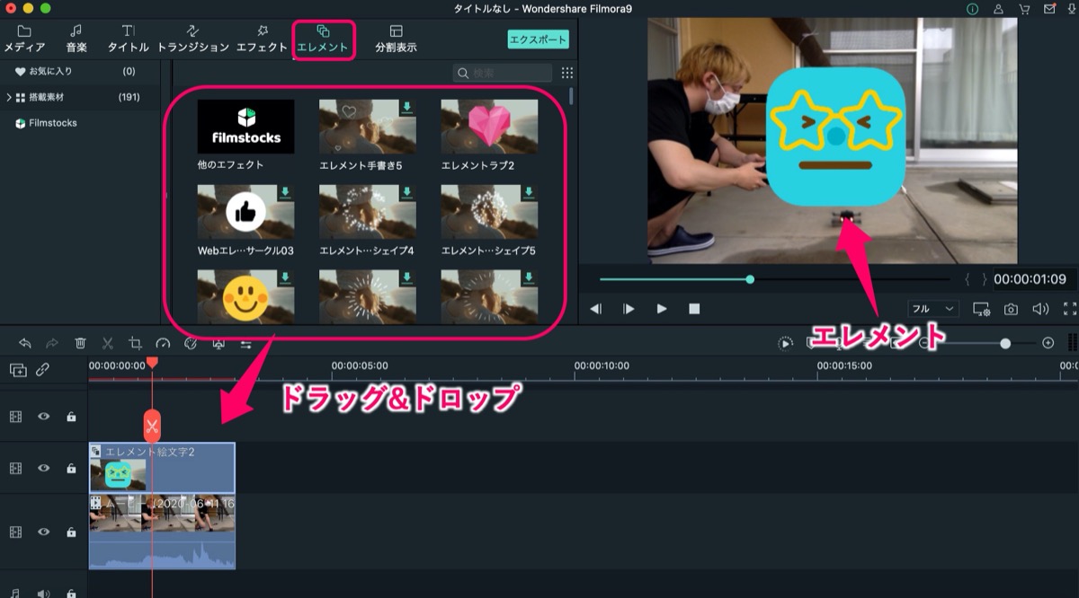
Task: Click split scissors button on playhead
Action: click(x=152, y=425)
